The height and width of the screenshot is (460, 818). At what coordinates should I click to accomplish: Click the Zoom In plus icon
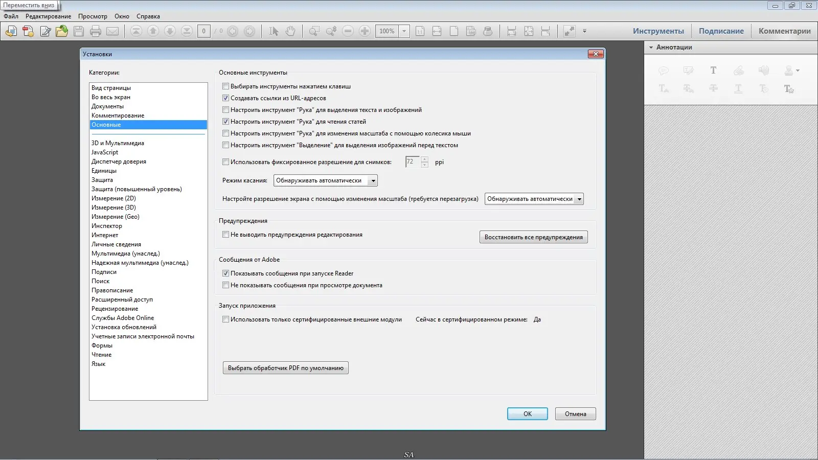365,31
